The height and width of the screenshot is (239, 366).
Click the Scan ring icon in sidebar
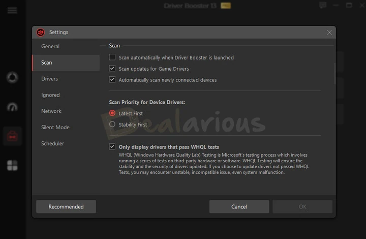pos(12,78)
